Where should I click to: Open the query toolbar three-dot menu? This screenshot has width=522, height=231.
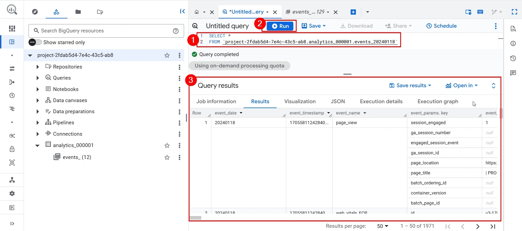(x=496, y=26)
